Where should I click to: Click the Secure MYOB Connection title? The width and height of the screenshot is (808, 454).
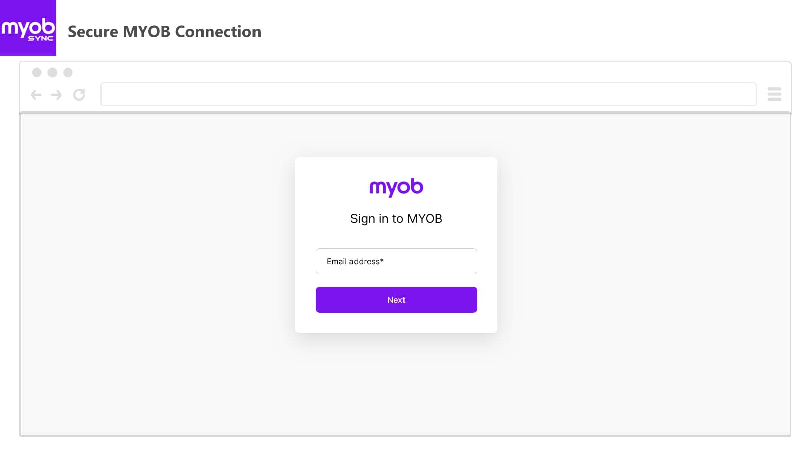[x=165, y=31]
